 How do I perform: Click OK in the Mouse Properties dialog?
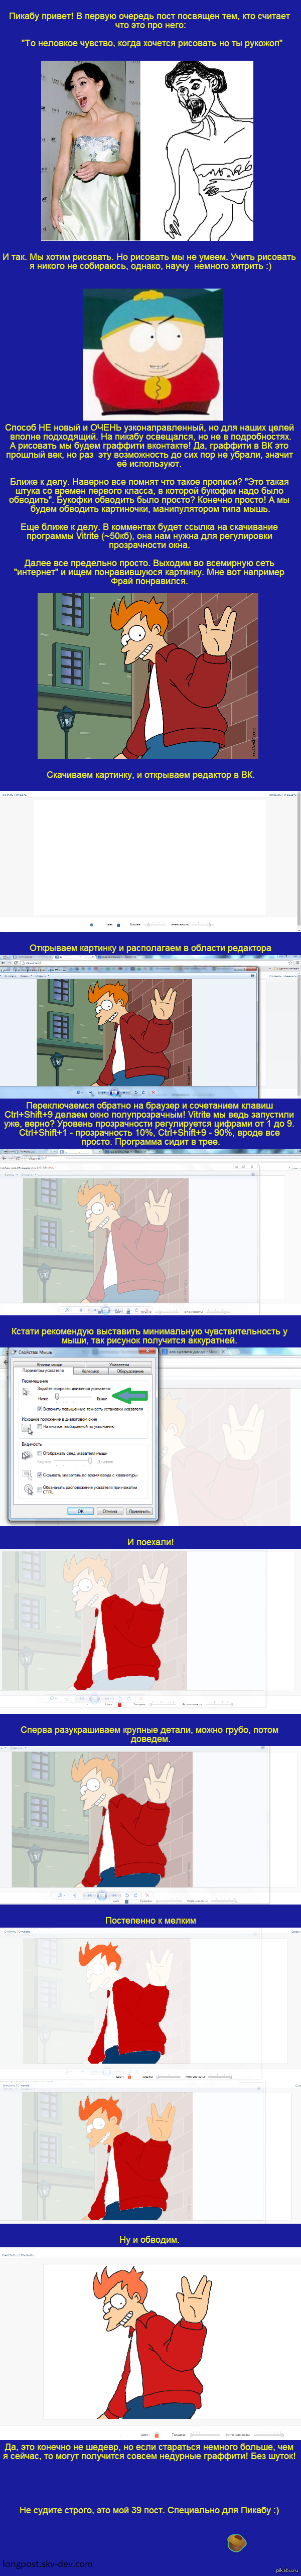pyautogui.click(x=81, y=1511)
